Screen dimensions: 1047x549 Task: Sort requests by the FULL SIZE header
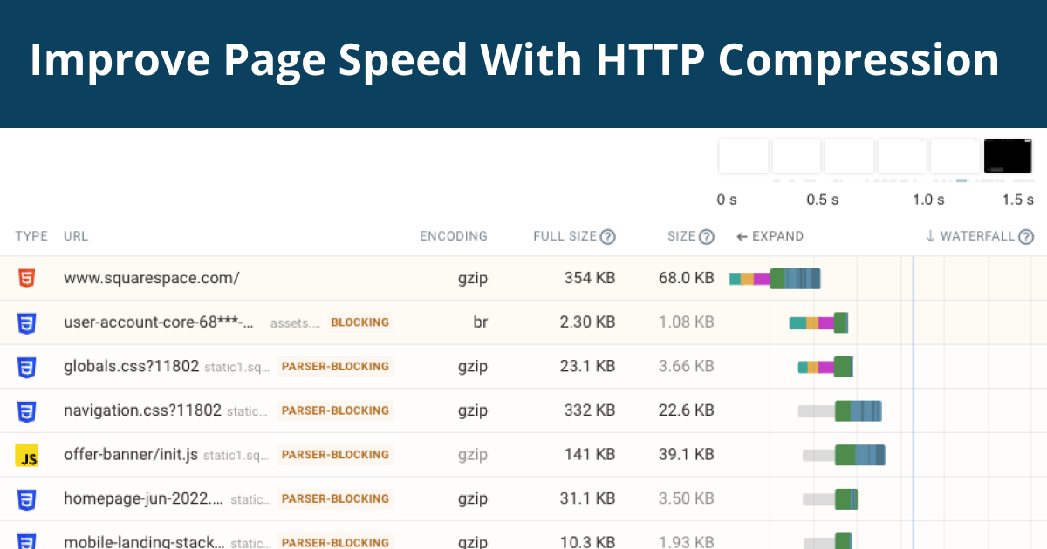565,235
